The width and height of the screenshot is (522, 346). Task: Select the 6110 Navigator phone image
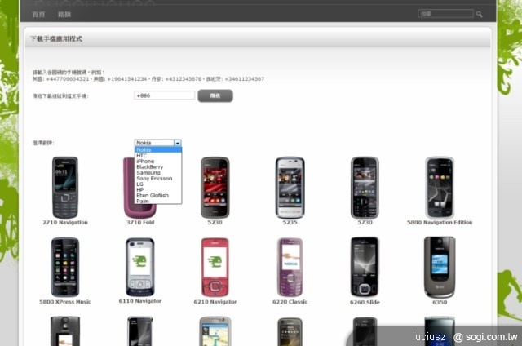[140, 267]
